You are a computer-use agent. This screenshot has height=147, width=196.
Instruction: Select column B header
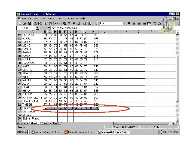(x=45, y=32)
